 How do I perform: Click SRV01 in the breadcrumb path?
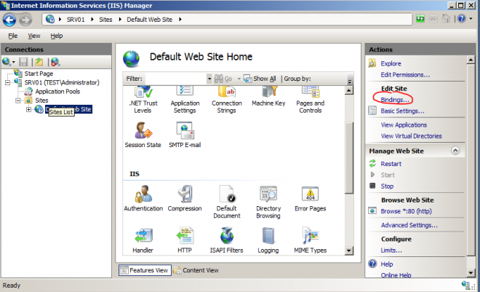[76, 20]
